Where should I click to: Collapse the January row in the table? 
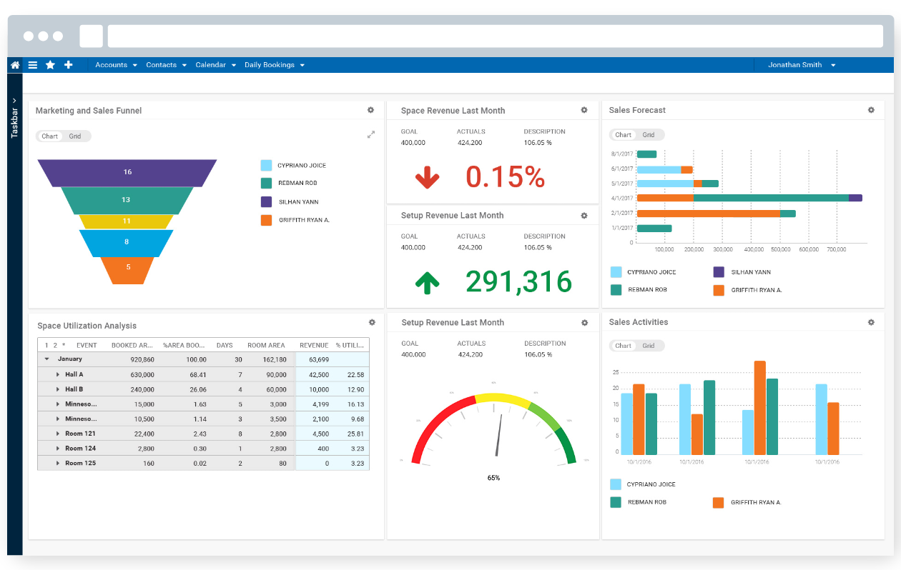[x=47, y=359]
